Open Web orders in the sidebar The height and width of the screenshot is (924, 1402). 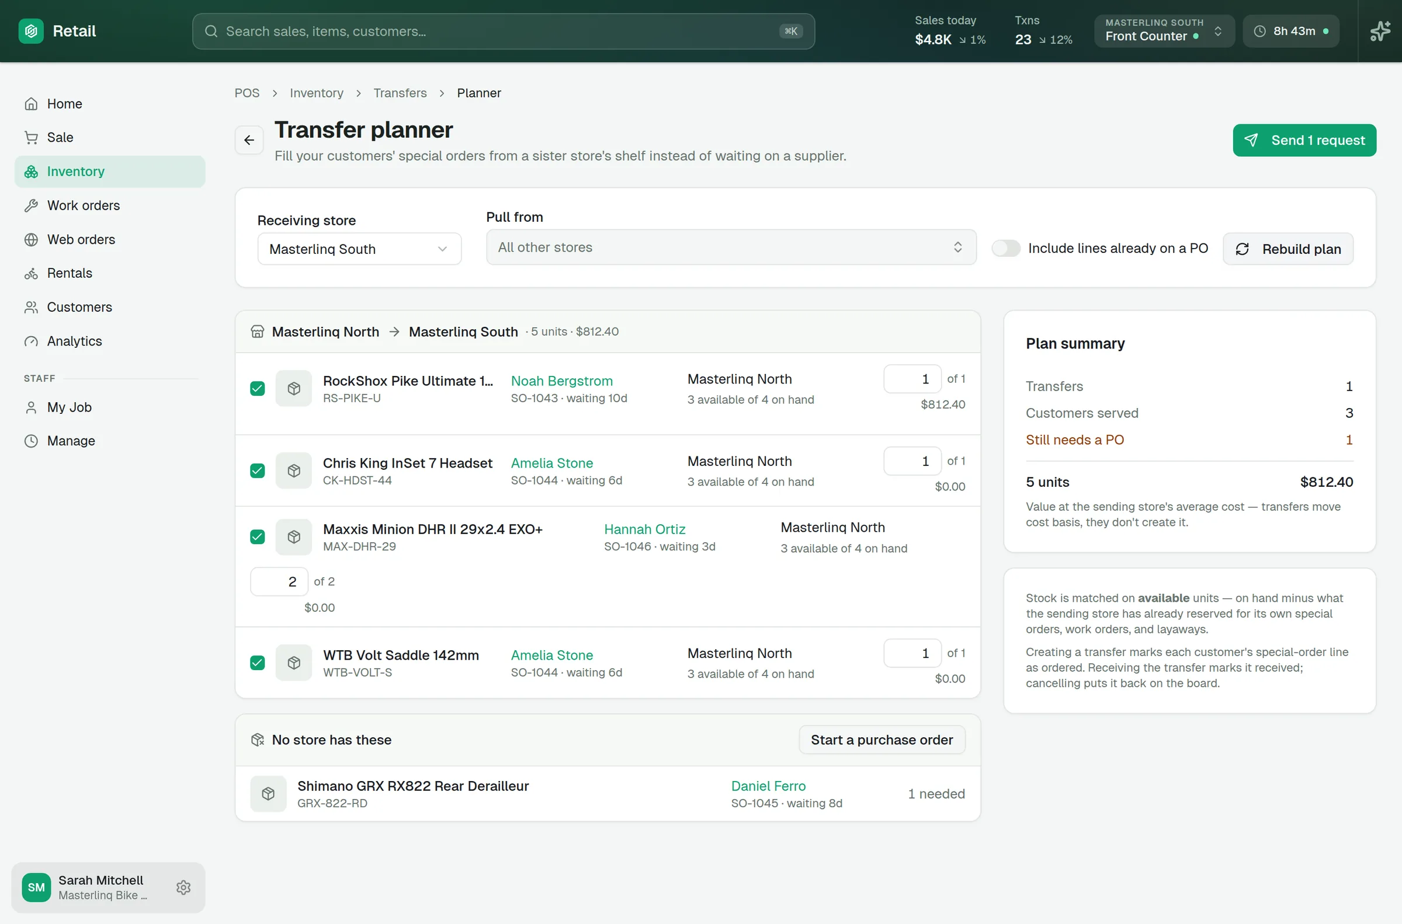[110, 239]
